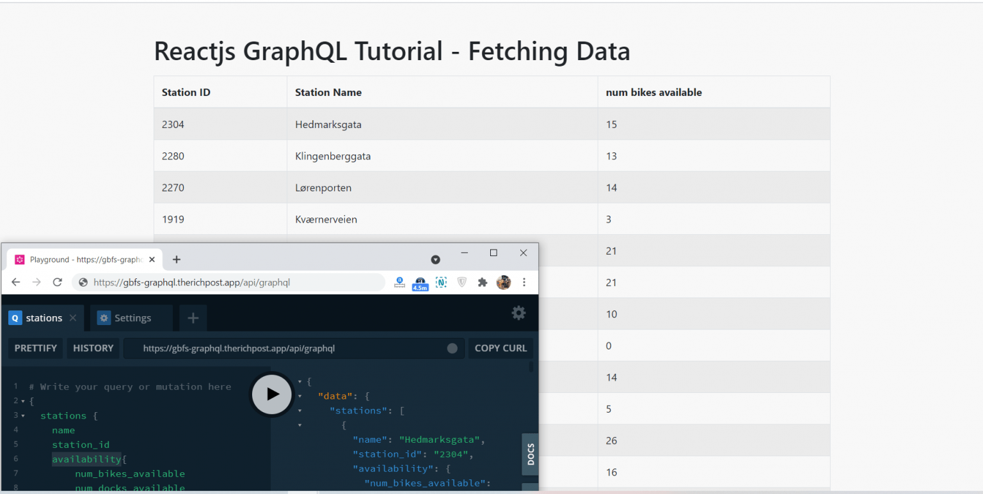Click the Notion extension icon in toolbar
The height and width of the screenshot is (494, 983).
click(x=441, y=282)
